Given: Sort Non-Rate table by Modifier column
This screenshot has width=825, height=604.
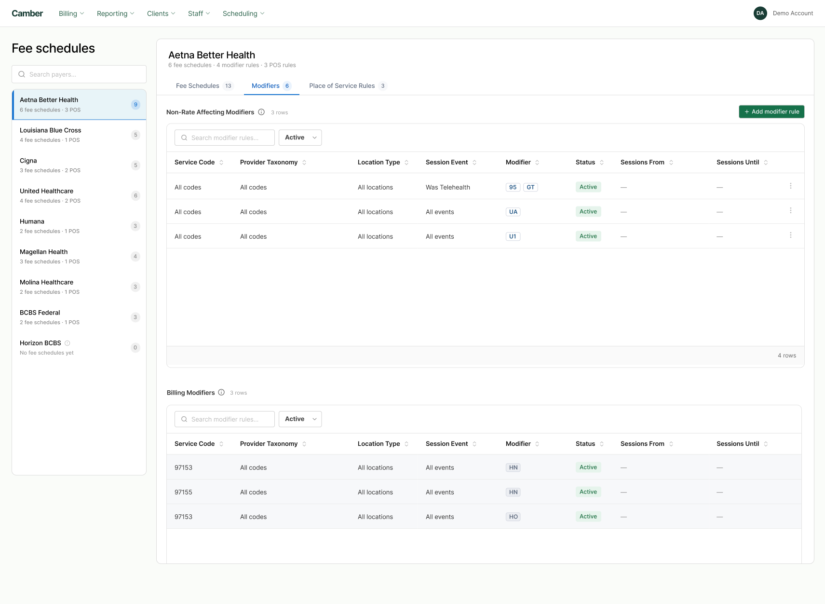Looking at the screenshot, I should tap(537, 163).
